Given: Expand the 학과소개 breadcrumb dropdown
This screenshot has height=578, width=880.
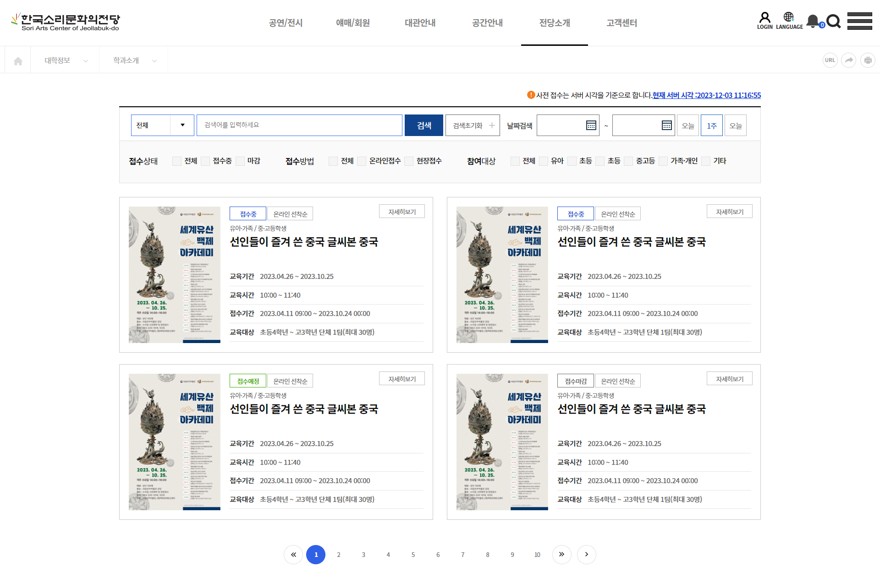Looking at the screenshot, I should click(134, 60).
